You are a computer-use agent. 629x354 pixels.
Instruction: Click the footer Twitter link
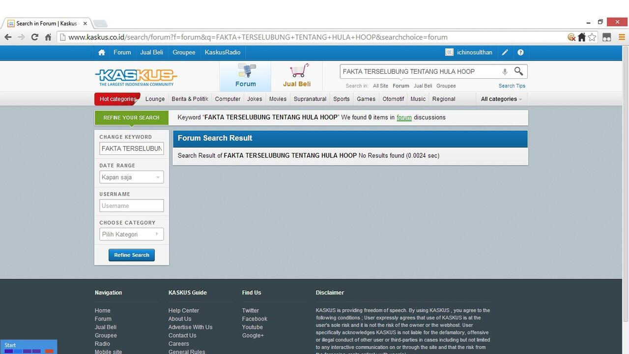(x=250, y=310)
